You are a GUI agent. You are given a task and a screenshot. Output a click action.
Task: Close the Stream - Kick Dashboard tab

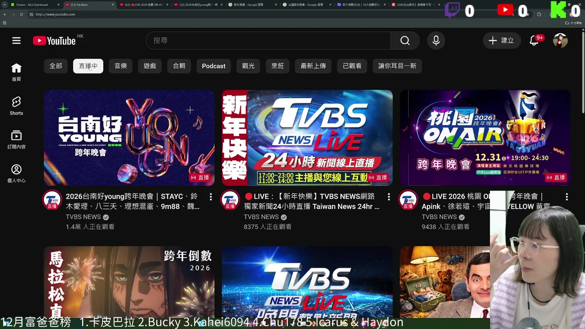pos(58,5)
